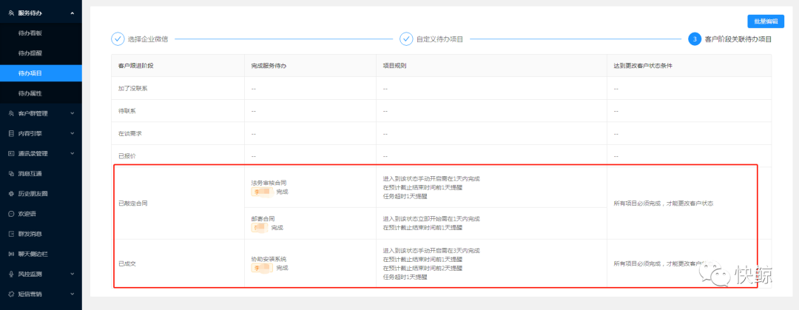
Task: Click the 客户群管理 sidebar icon
Action: pyautogui.click(x=10, y=113)
